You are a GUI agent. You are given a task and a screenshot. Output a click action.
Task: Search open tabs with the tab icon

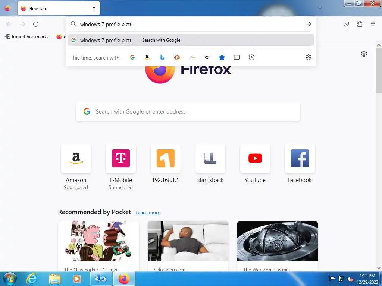coord(237,57)
